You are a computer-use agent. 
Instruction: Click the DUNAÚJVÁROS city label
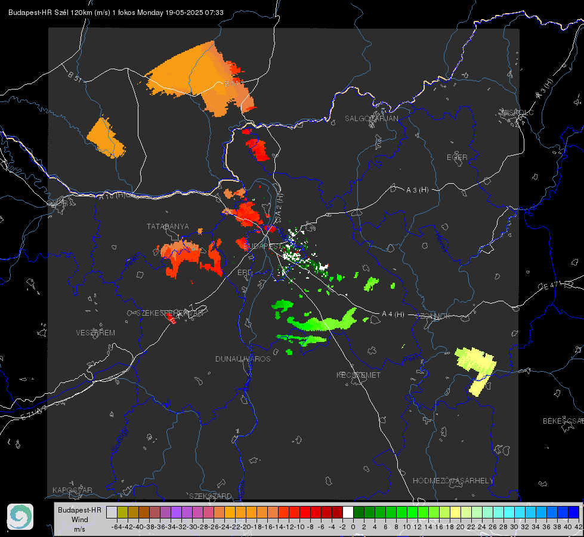coord(243,359)
